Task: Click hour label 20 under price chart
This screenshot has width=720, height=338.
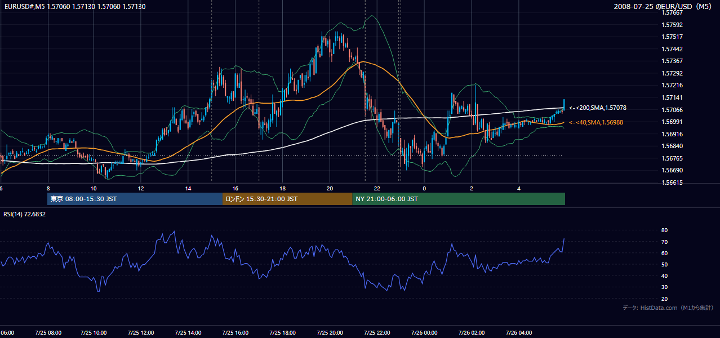Action: [x=330, y=189]
